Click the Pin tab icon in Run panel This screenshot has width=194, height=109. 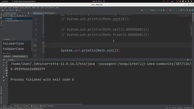coord(4,80)
